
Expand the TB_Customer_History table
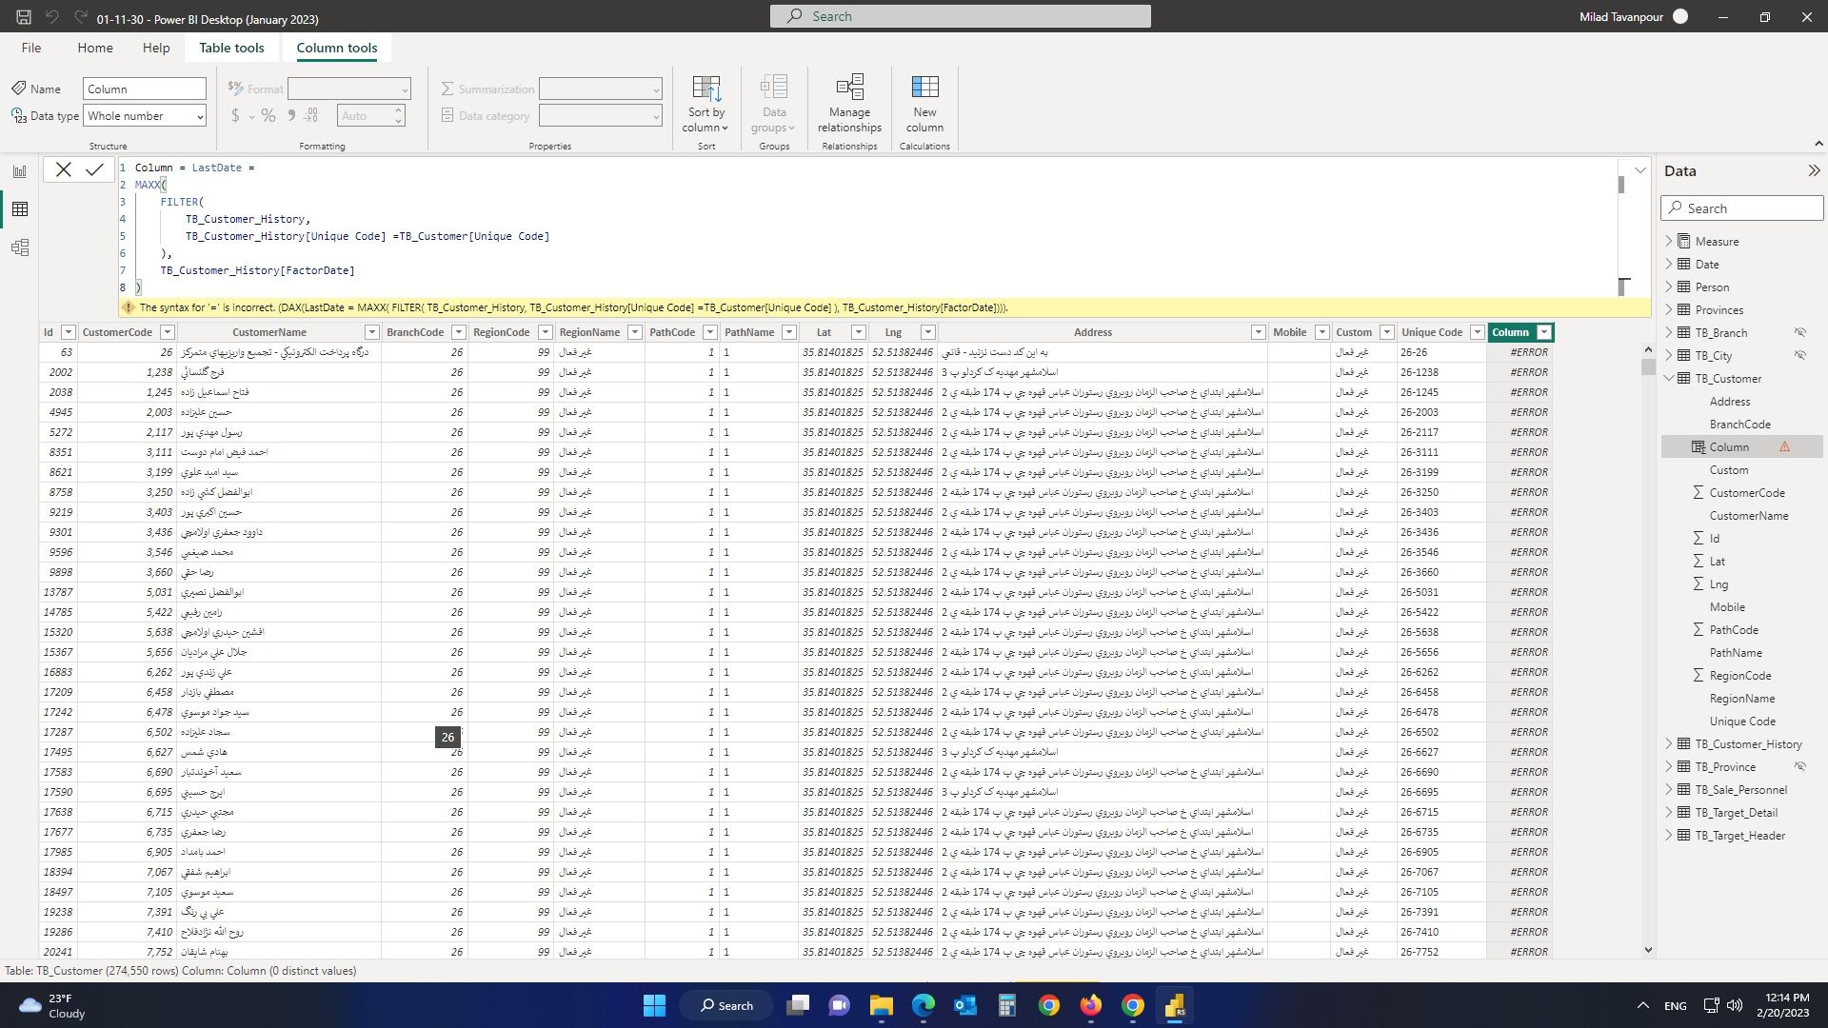tap(1669, 744)
